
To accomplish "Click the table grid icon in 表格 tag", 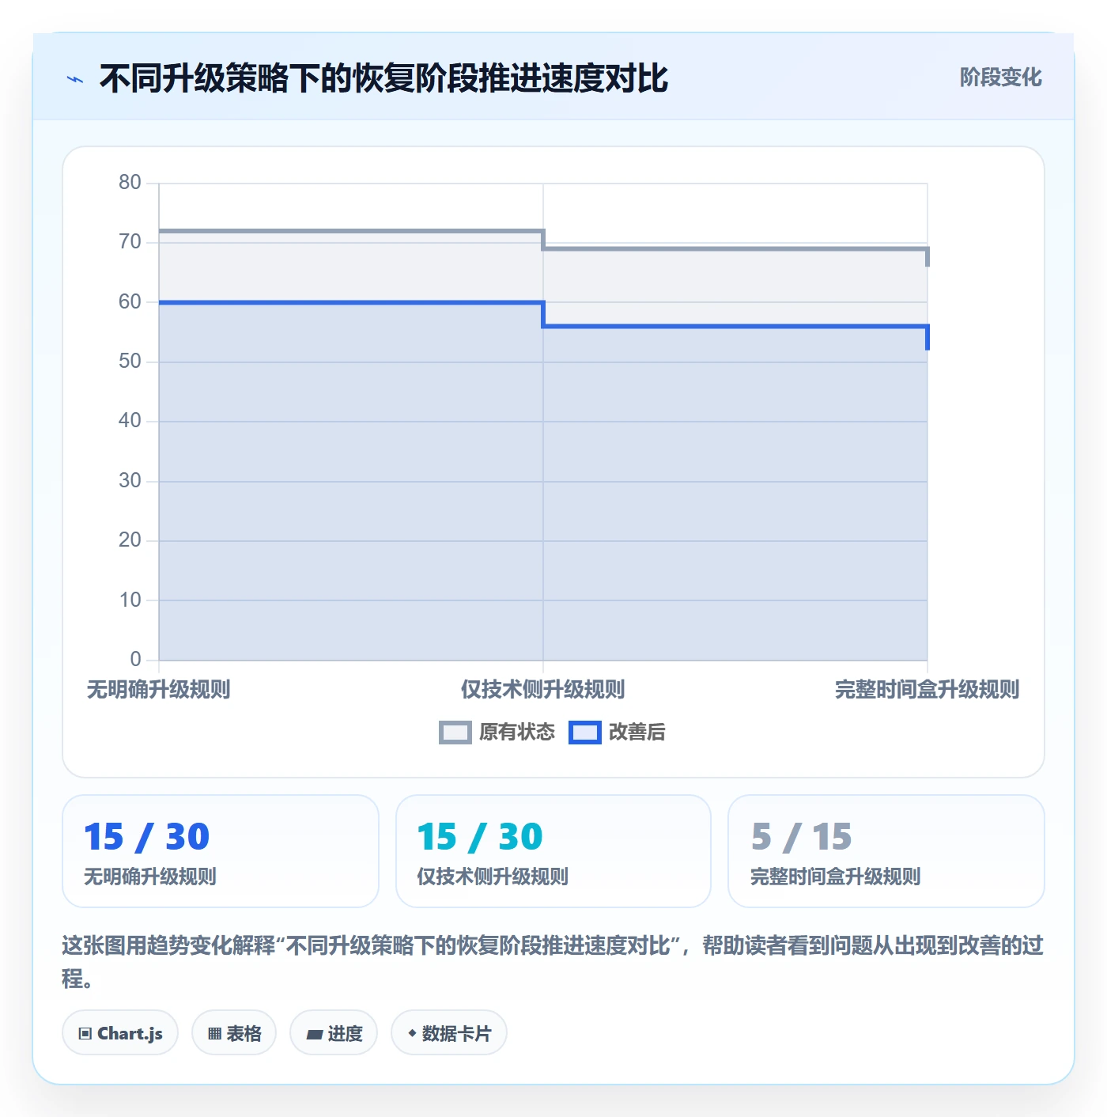I will point(214,1033).
